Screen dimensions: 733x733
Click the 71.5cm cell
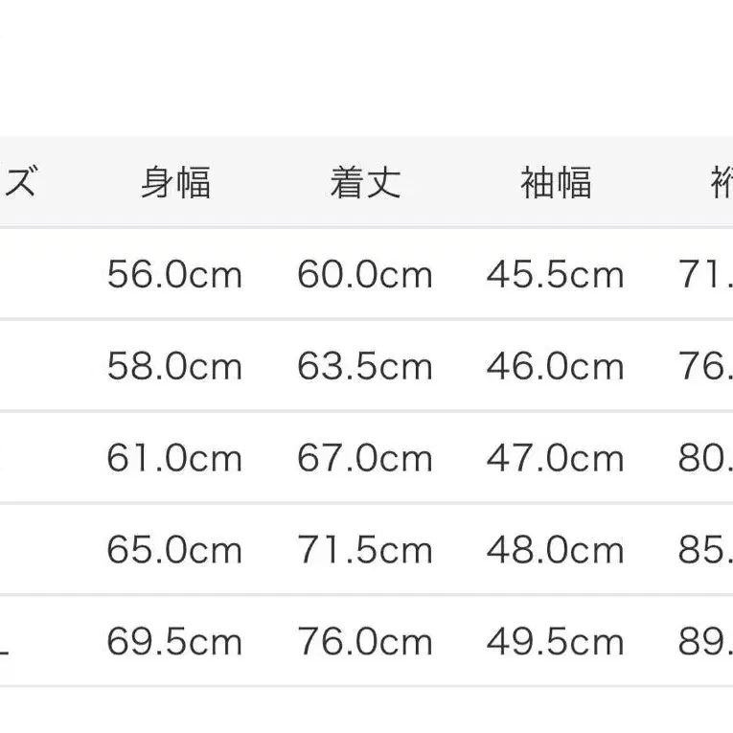click(x=365, y=550)
